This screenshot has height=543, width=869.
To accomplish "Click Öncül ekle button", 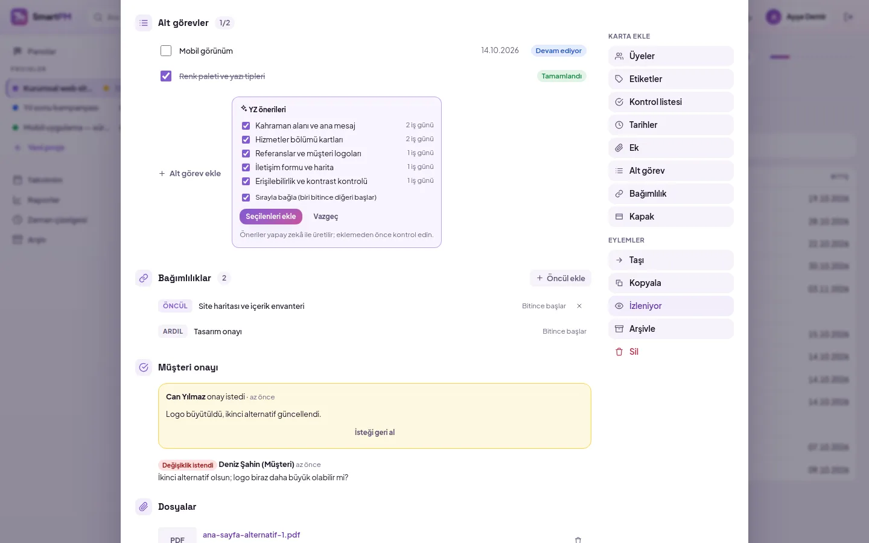I will tap(561, 278).
